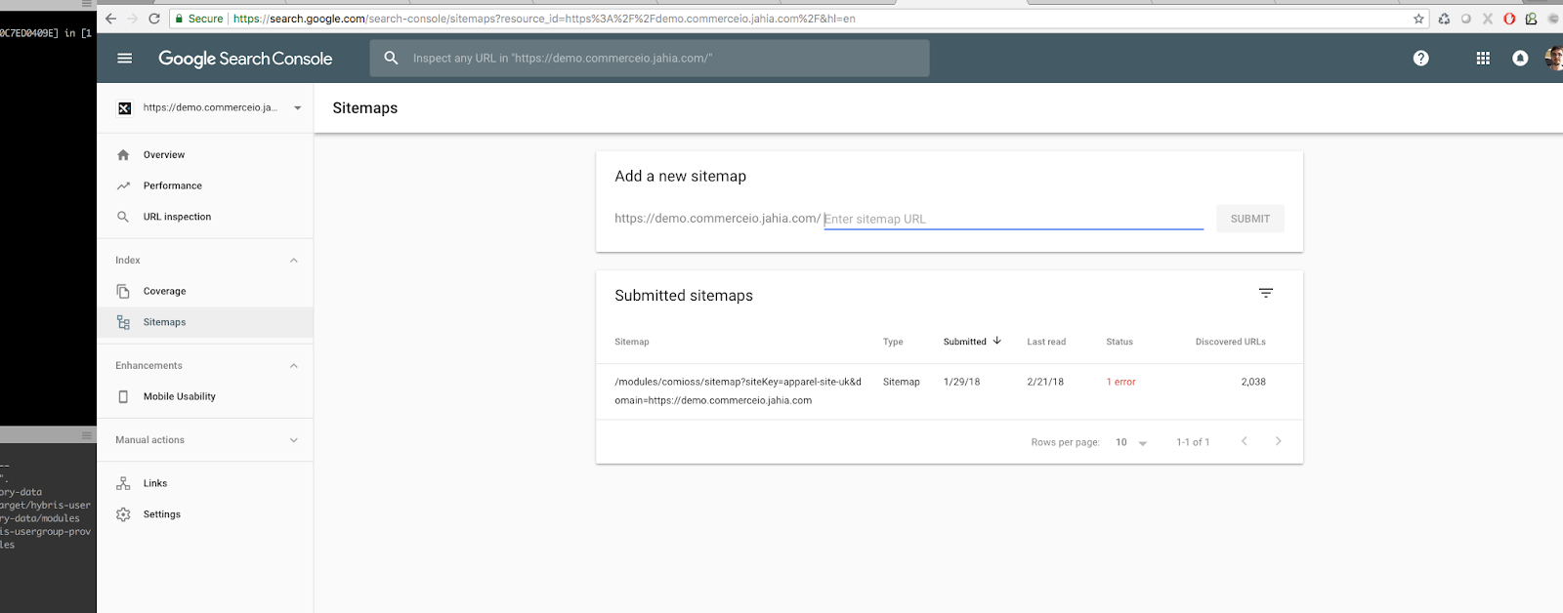Image resolution: width=1563 pixels, height=613 pixels.
Task: Sort by the Sitemap column header
Action: click(x=632, y=342)
